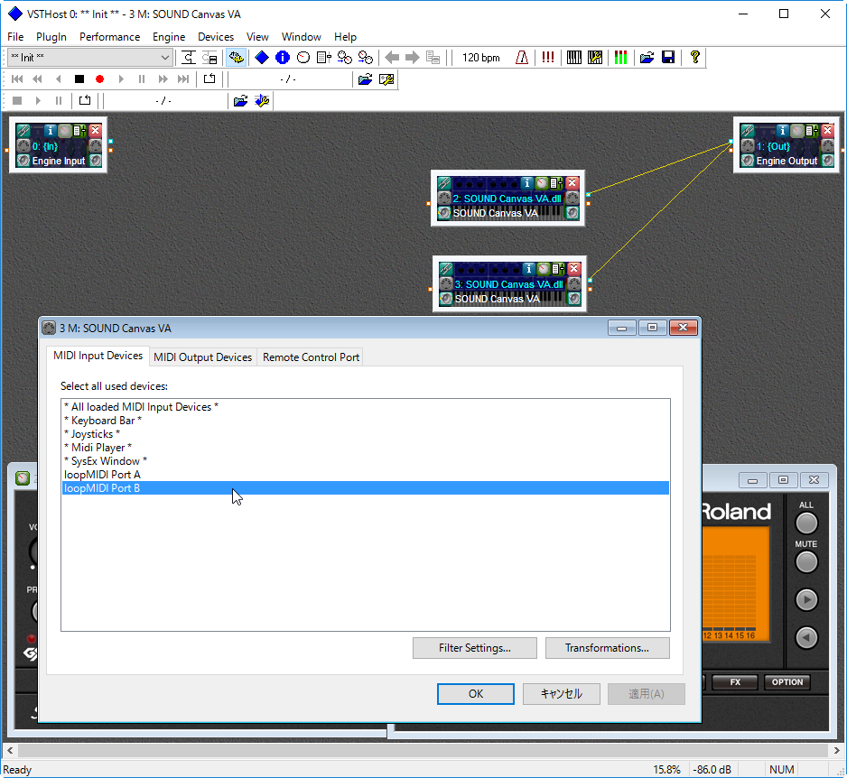The image size is (847, 778).
Task: Click the left arrow of the horizontal scrollbar
Action: (10, 750)
